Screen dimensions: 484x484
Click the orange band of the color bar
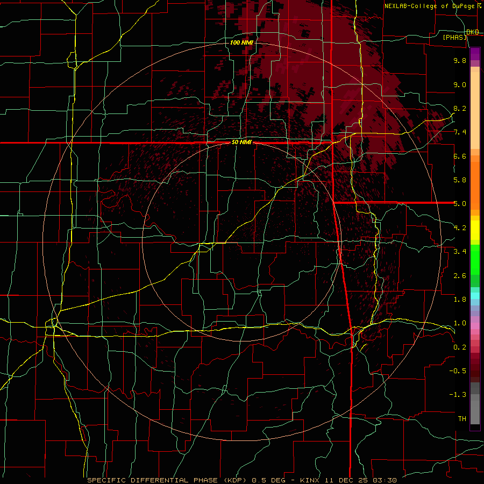coord(475,184)
